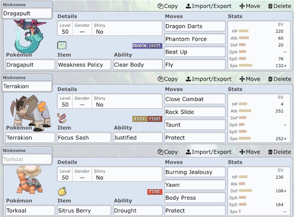294x217 pixels.
Task: Select the Close Combat move slot
Action: pyautogui.click(x=195, y=99)
